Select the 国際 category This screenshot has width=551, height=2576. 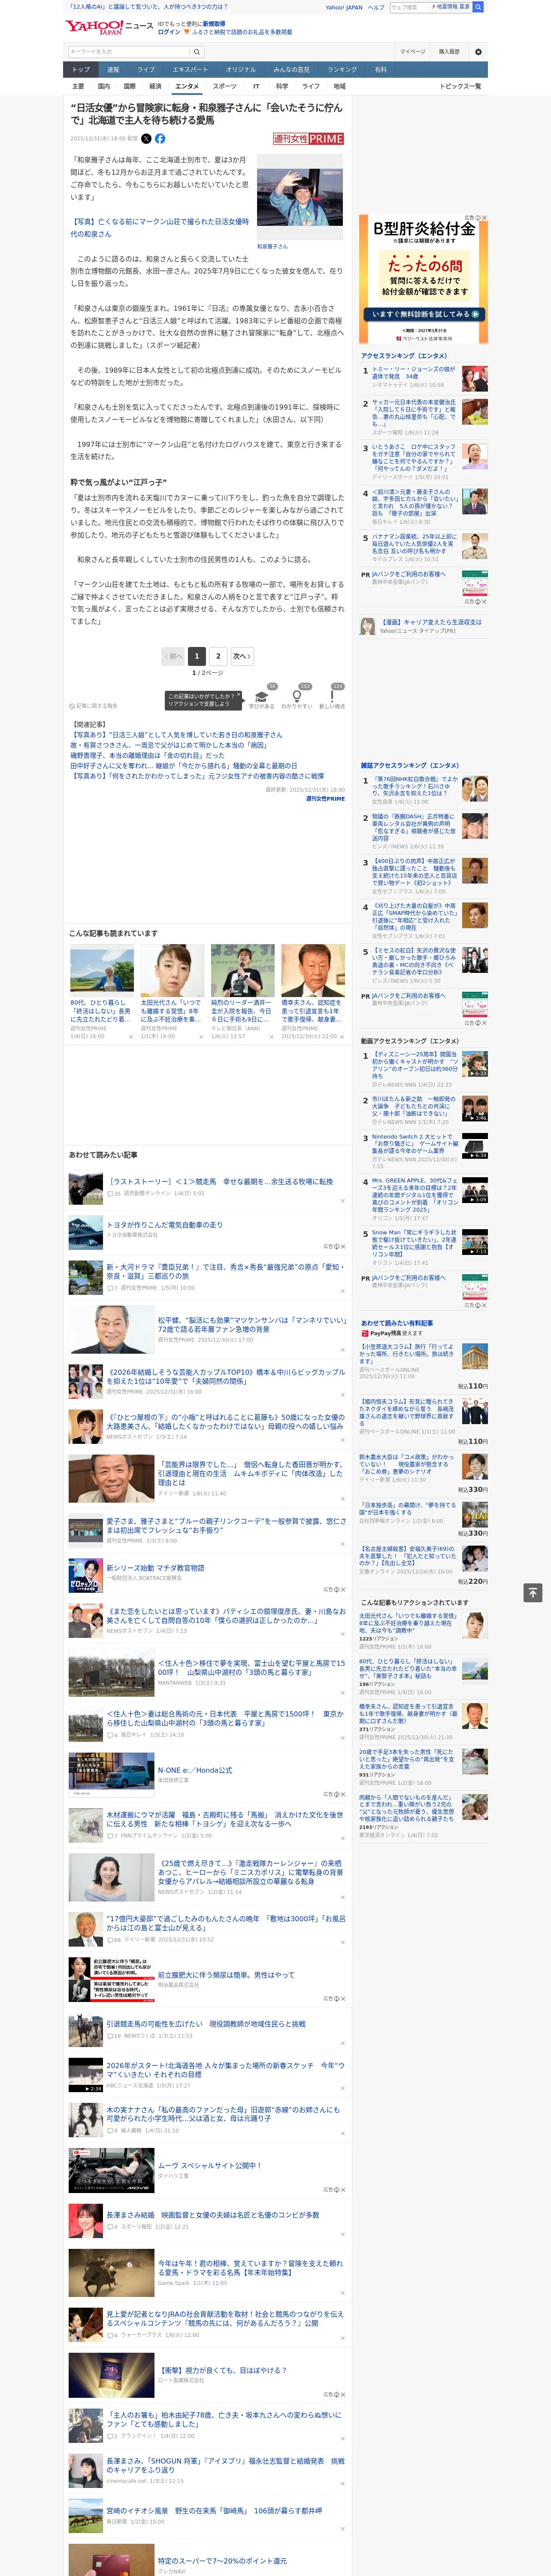129,86
